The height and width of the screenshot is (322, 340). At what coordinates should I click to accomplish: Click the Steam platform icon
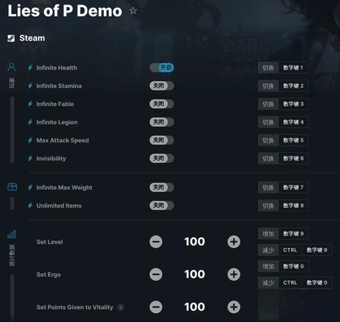coord(11,38)
